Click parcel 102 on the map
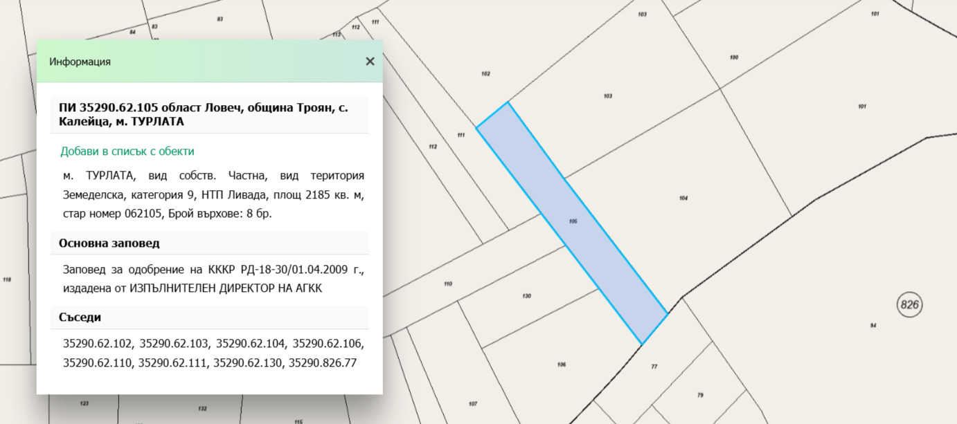The width and height of the screenshot is (957, 424). [485, 74]
